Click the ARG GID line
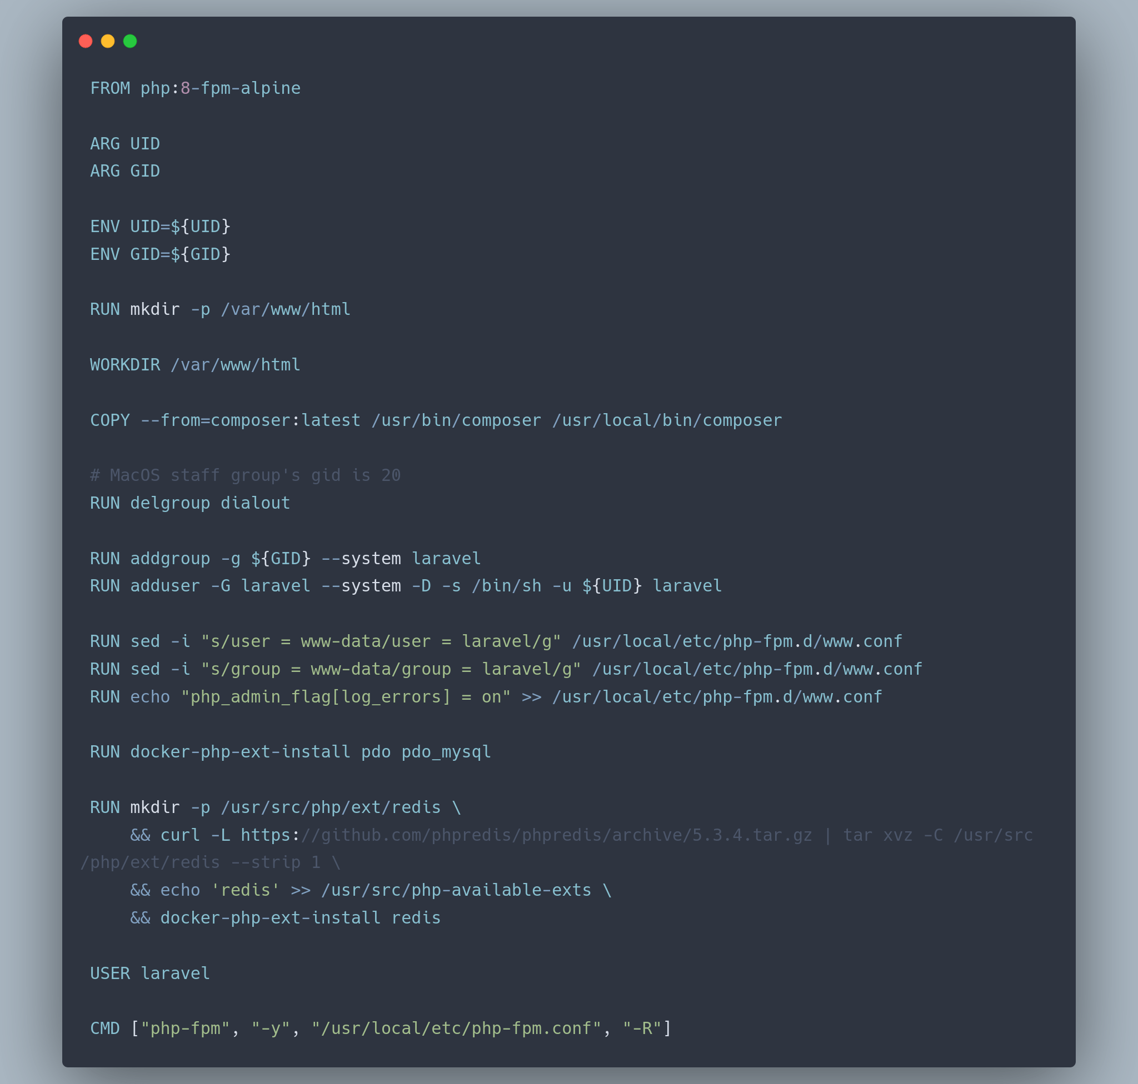Viewport: 1138px width, 1084px height. pos(125,171)
